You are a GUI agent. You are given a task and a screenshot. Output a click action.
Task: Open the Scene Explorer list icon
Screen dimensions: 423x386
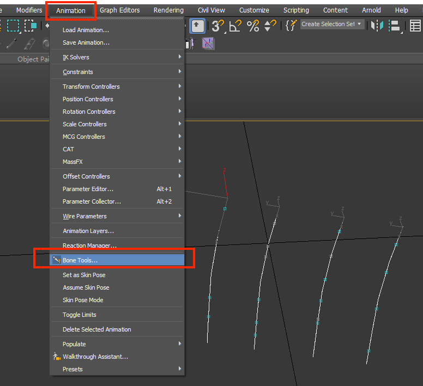[x=415, y=26]
